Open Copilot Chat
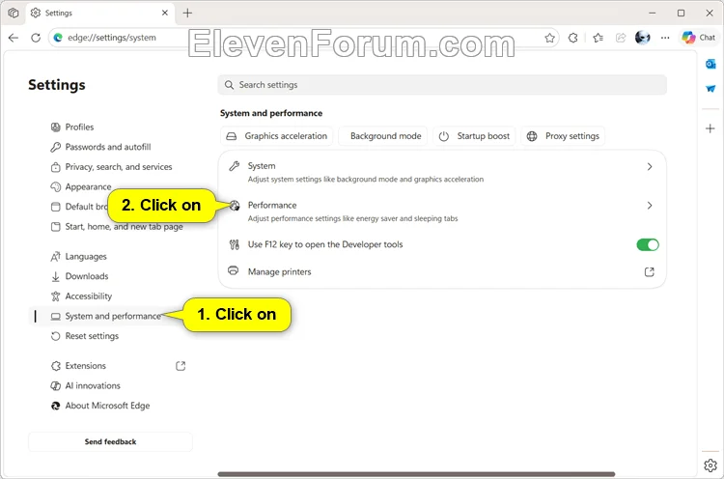Image resolution: width=724 pixels, height=479 pixels. [x=698, y=38]
